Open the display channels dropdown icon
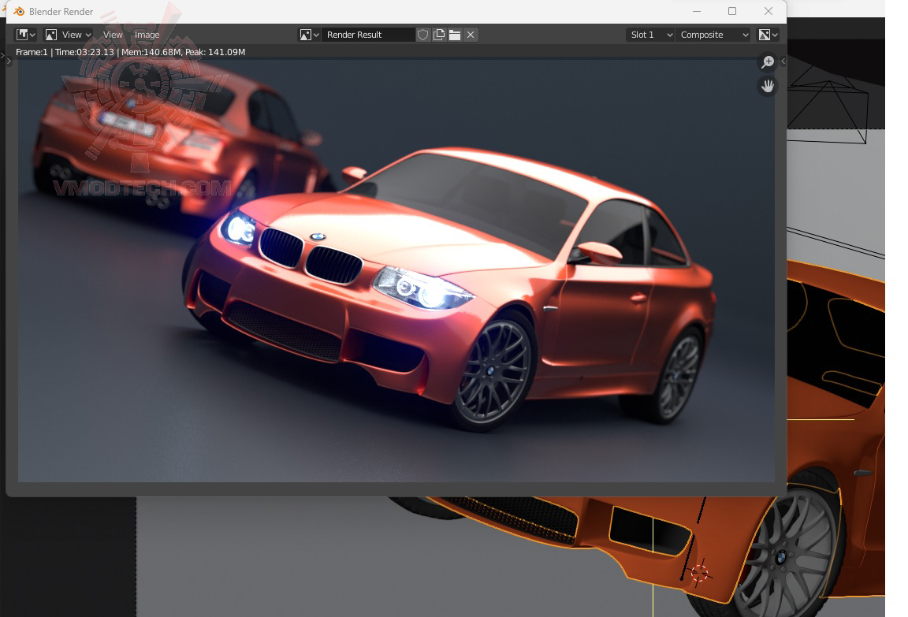 [x=768, y=35]
